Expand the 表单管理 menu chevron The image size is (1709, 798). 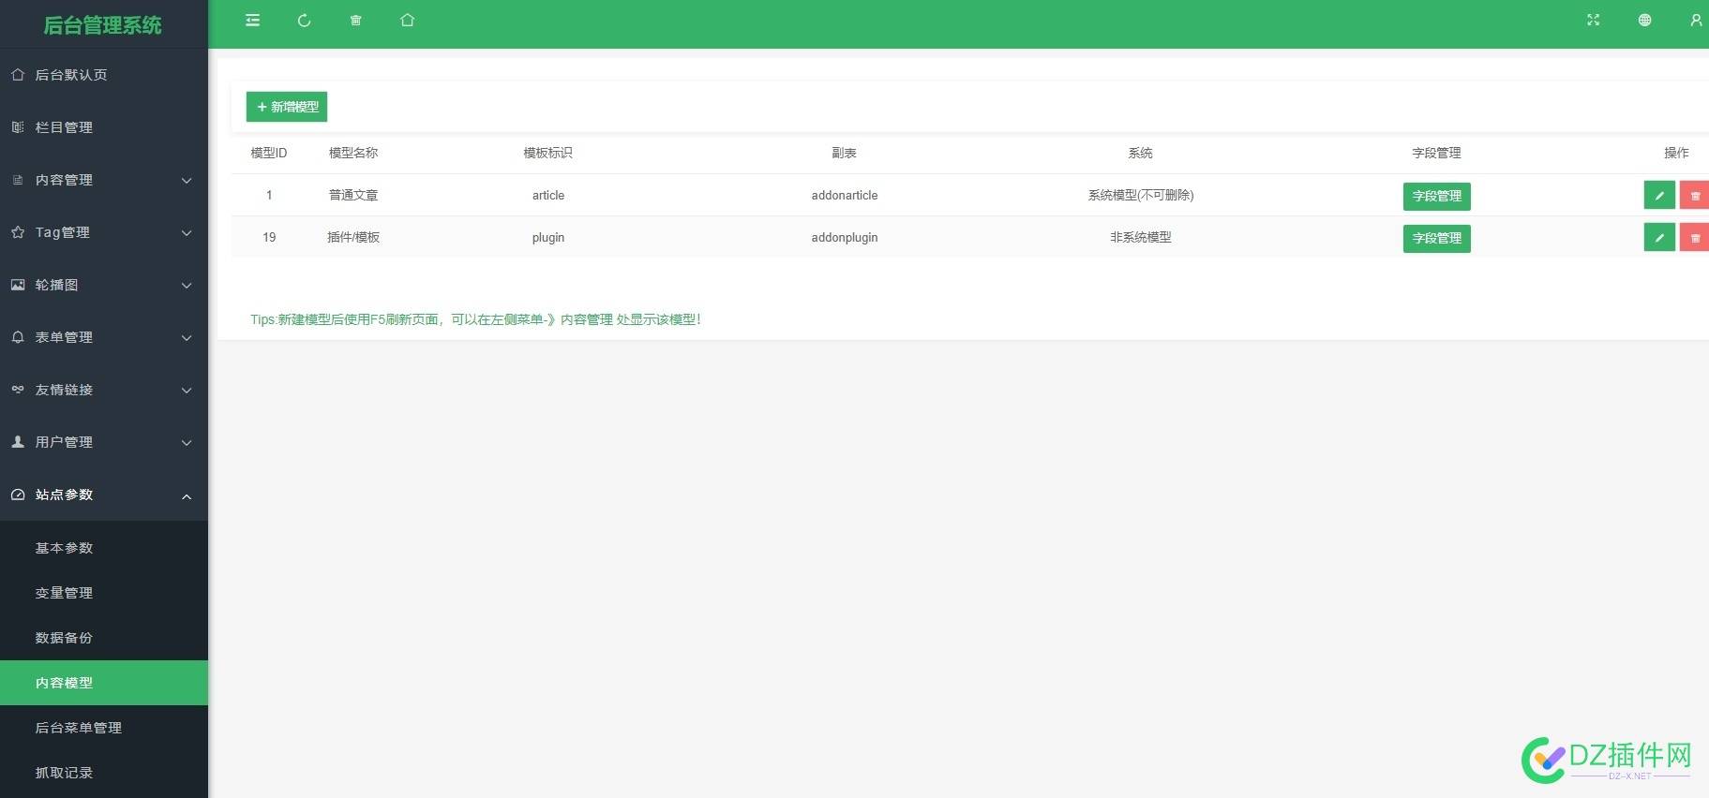(x=187, y=338)
